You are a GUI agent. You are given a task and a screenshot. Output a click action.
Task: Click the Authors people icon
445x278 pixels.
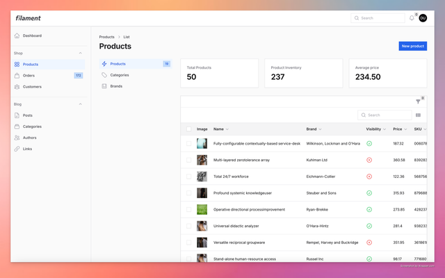point(17,138)
